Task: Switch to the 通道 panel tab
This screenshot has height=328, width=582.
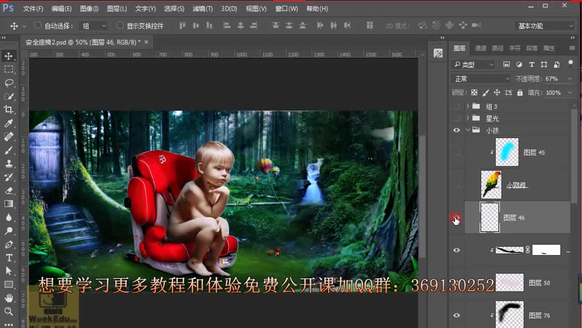Action: tap(481, 47)
